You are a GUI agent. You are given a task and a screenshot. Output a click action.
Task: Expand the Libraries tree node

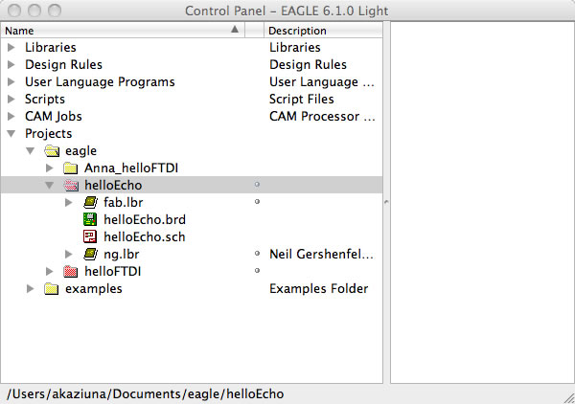[x=11, y=47]
